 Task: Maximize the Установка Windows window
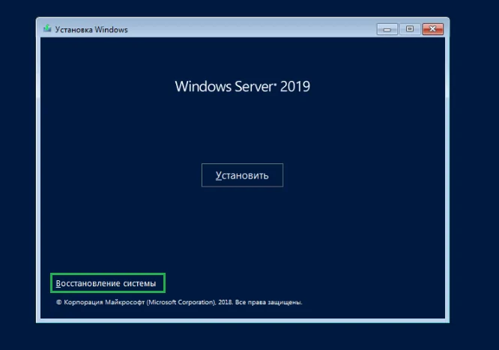click(x=410, y=29)
